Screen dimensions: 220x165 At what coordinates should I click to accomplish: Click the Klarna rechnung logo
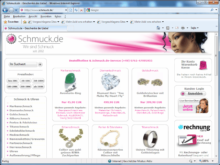pos(194,128)
